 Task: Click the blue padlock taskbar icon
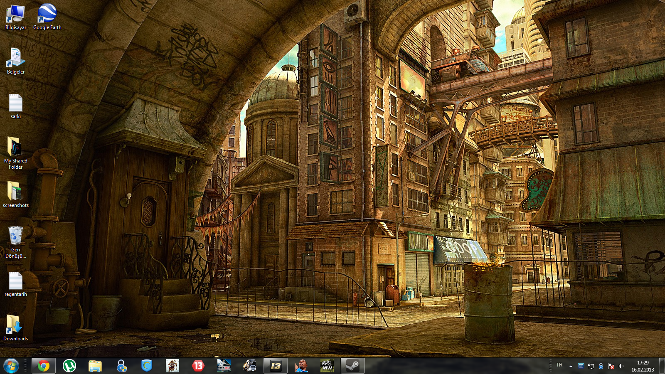[x=121, y=366]
